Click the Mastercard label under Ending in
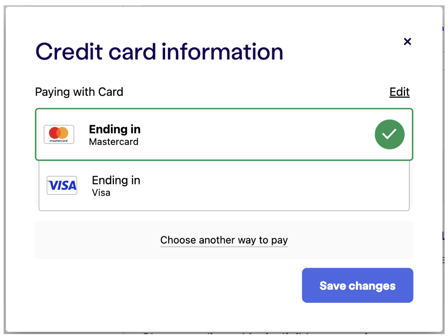Screen dimensions: 448x336 click(114, 142)
